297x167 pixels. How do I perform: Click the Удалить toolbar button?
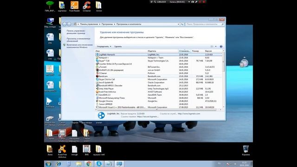(x=118, y=46)
